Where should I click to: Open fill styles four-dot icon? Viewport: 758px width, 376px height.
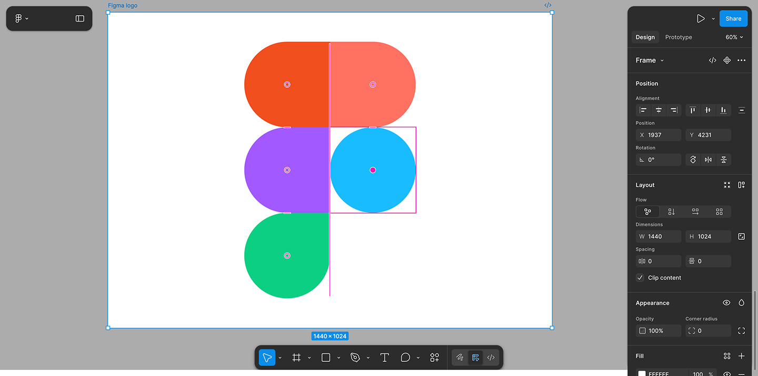(x=727, y=356)
